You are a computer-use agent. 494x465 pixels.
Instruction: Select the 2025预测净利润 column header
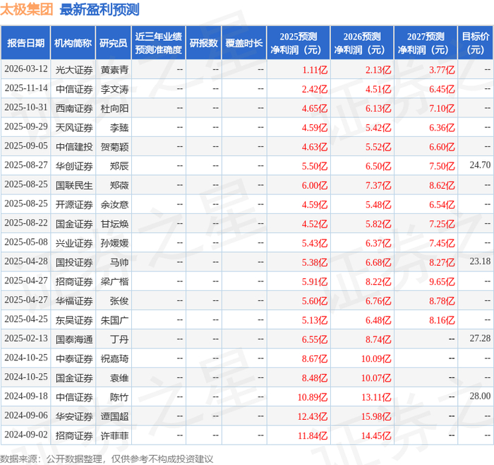pos(299,43)
